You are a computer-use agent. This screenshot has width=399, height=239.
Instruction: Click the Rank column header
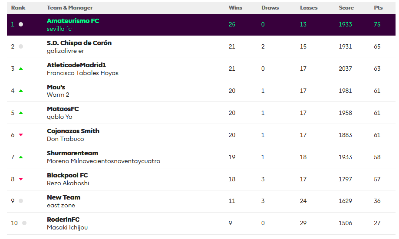(18, 8)
